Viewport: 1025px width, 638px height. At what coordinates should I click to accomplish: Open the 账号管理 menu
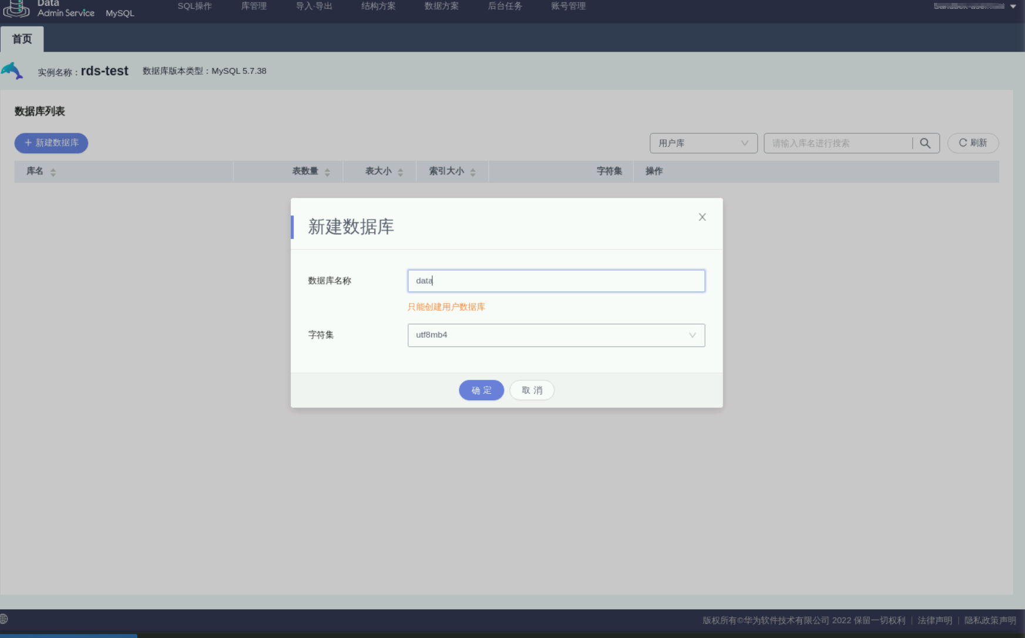tap(569, 6)
